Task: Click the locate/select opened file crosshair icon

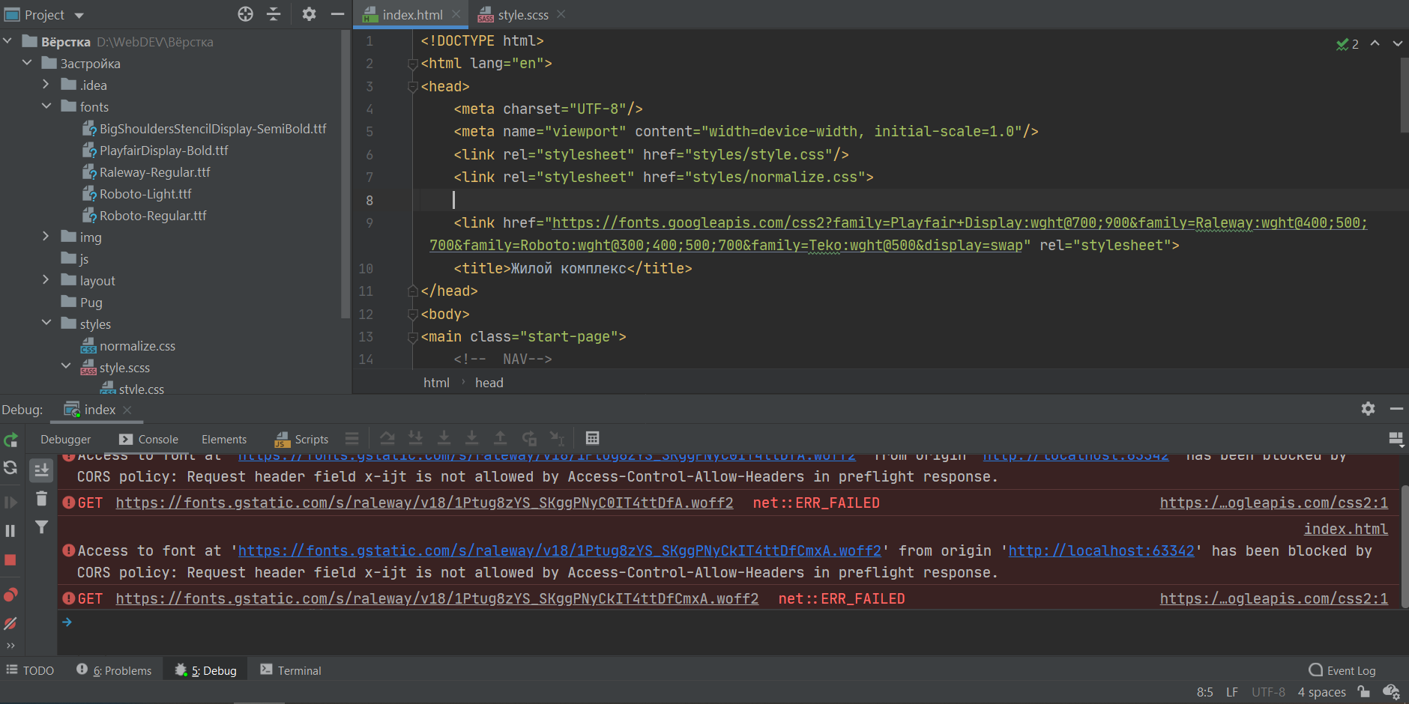Action: pyautogui.click(x=246, y=14)
